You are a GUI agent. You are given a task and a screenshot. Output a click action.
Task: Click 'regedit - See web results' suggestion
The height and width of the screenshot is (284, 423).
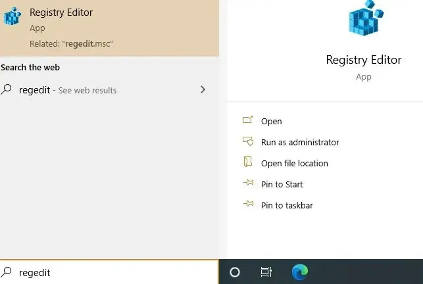click(68, 90)
